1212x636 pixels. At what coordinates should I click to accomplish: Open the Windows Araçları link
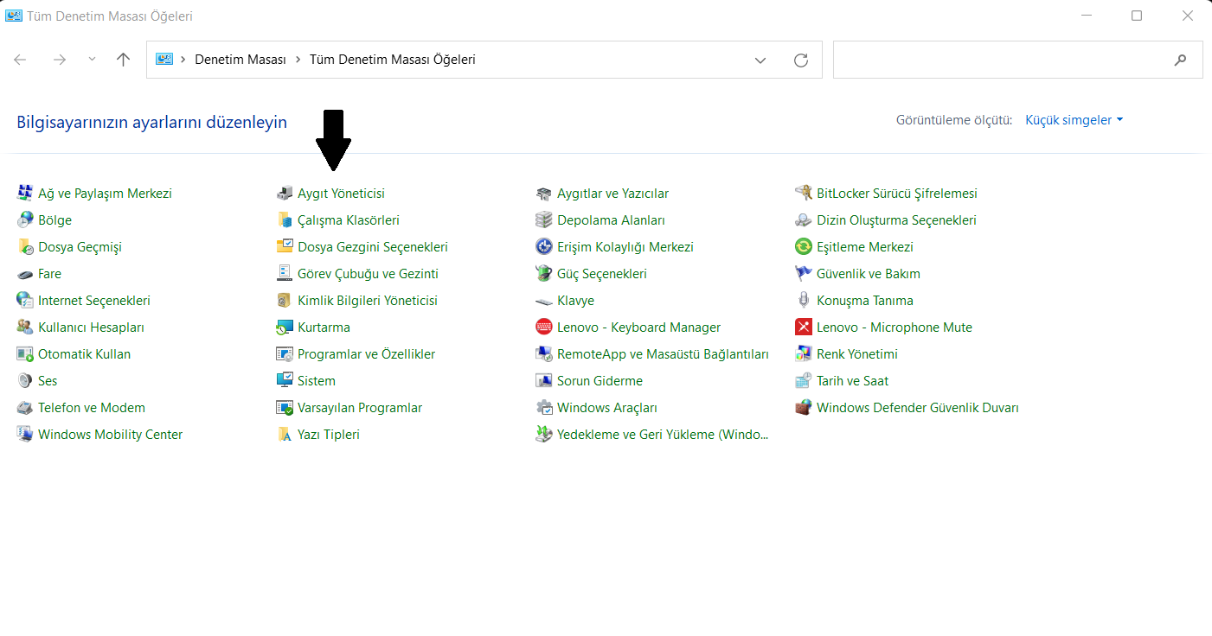(607, 408)
